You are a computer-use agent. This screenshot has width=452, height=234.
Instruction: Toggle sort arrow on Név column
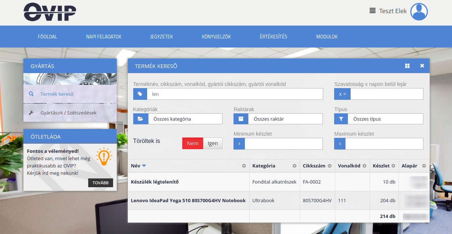(144, 166)
